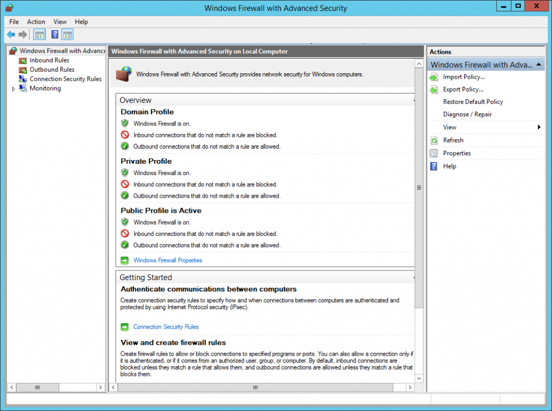Open the Action menu
Viewport: 552px width, 411px height.
click(36, 22)
